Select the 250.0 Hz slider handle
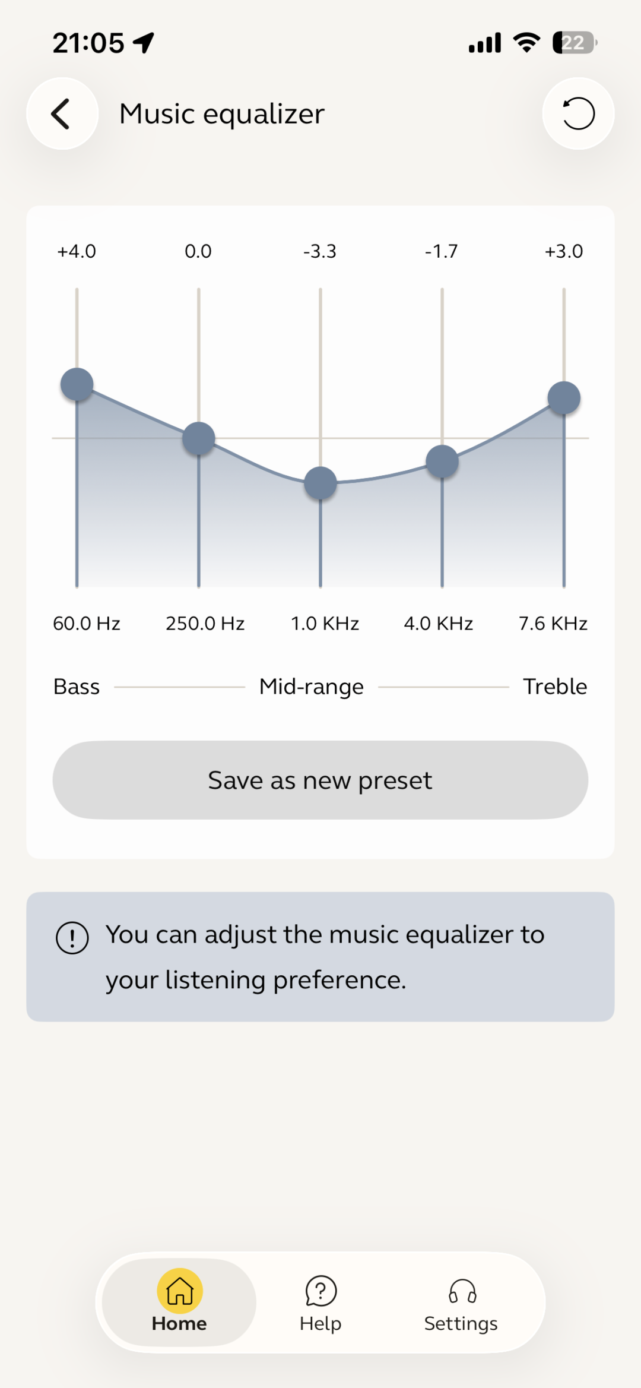The image size is (641, 1388). click(x=199, y=439)
